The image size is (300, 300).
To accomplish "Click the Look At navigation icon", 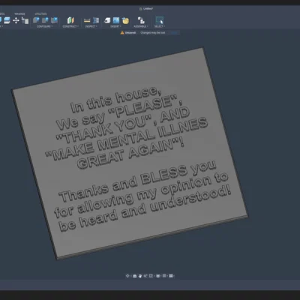I will [135, 276].
